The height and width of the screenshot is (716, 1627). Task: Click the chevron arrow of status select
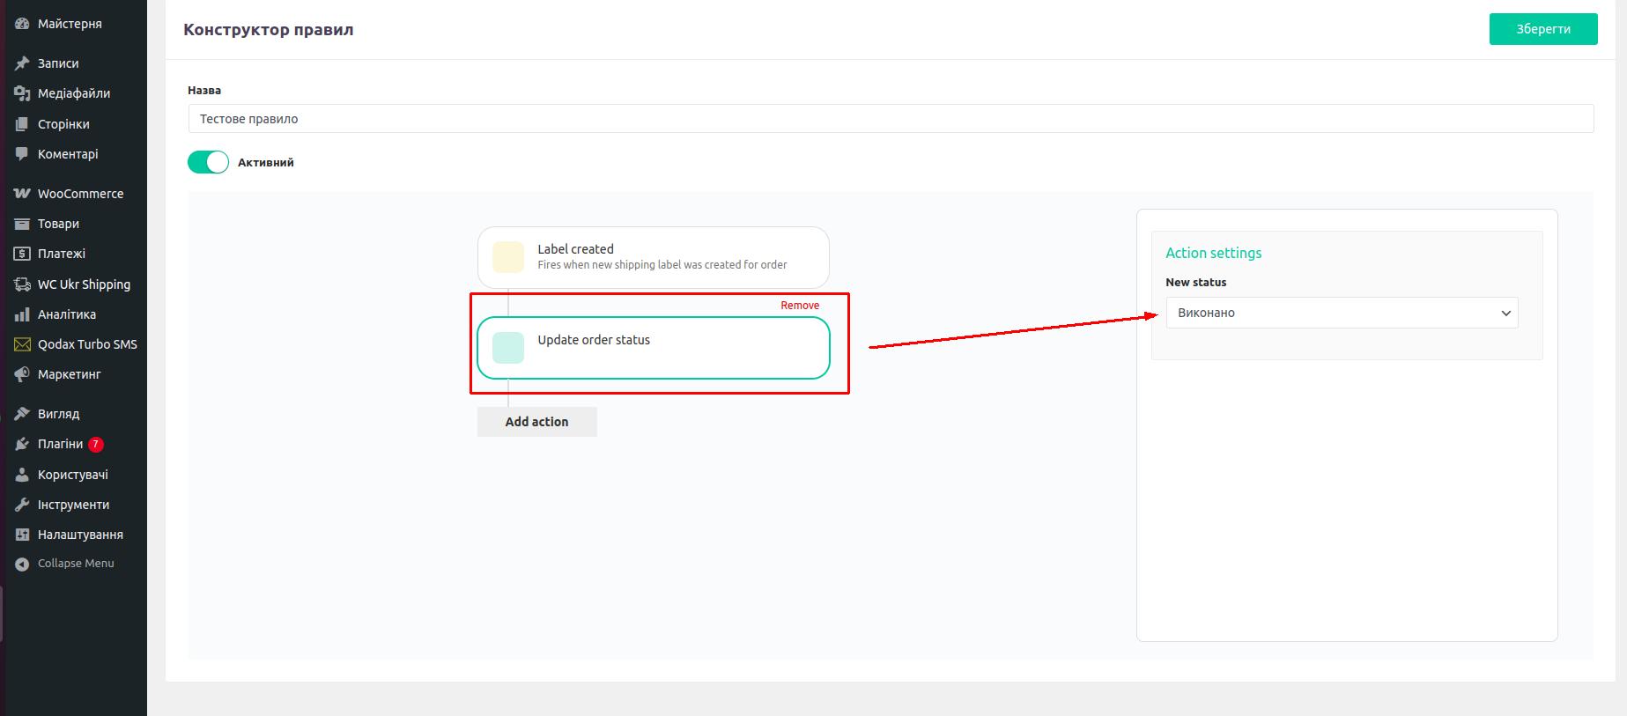(x=1505, y=313)
